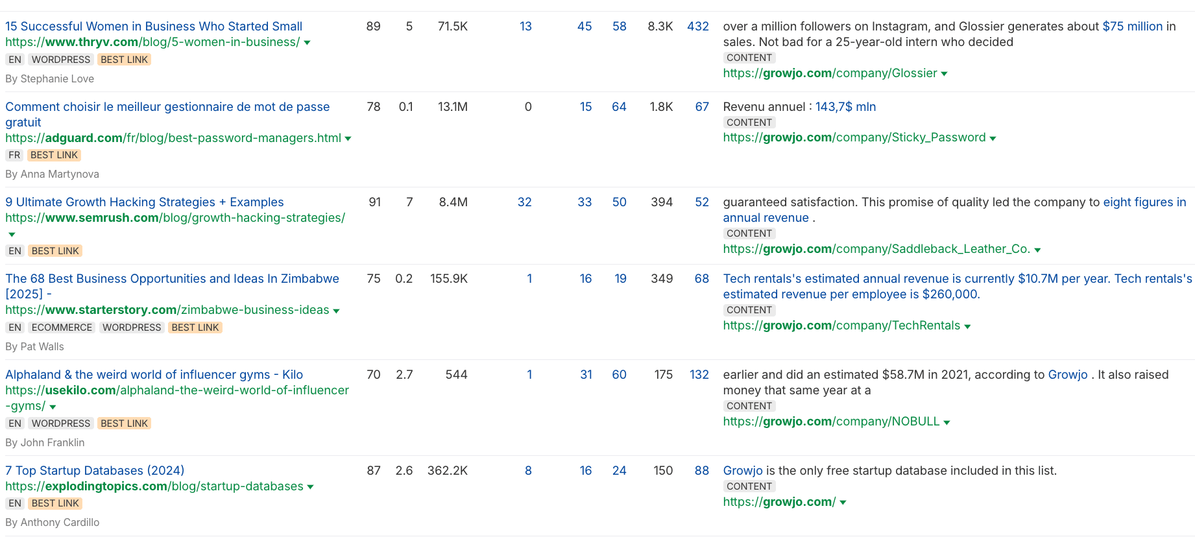Image resolution: width=1195 pixels, height=537 pixels.
Task: Visit the usekilo.com alphaland URL
Action: pos(177,398)
